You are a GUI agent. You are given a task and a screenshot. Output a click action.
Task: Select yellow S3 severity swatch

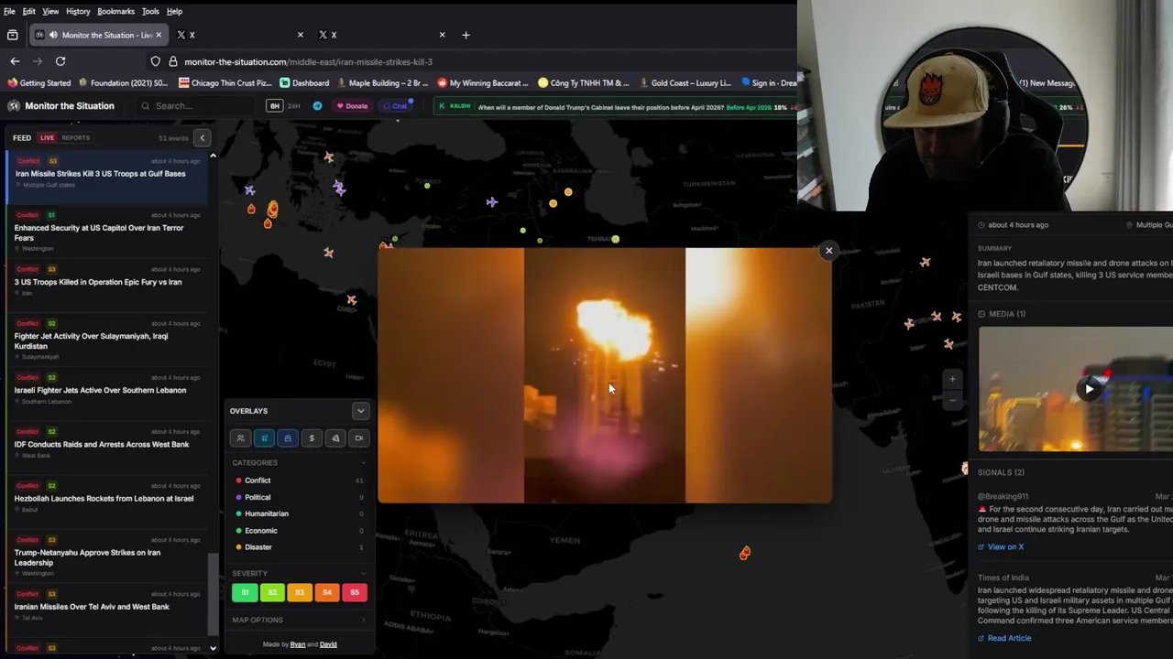[x=300, y=592]
